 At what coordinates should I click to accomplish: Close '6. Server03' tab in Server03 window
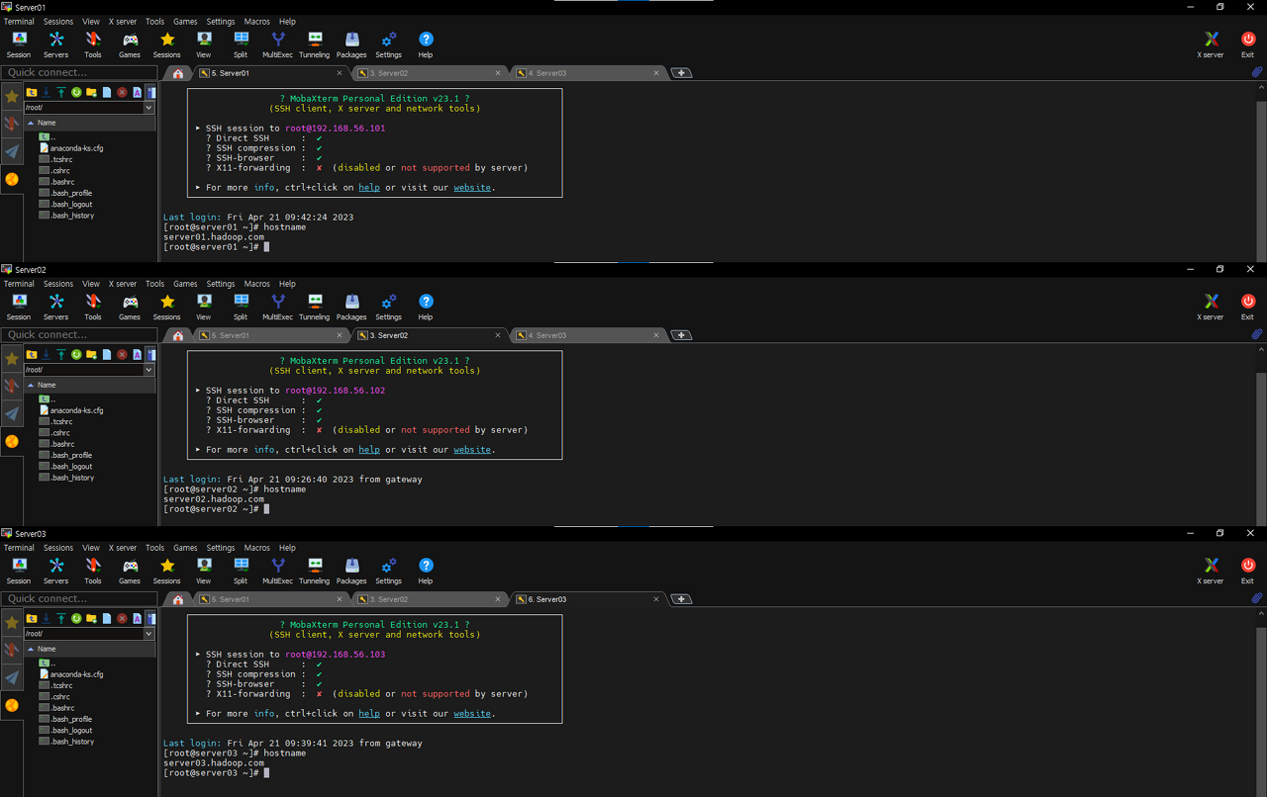[x=655, y=599]
